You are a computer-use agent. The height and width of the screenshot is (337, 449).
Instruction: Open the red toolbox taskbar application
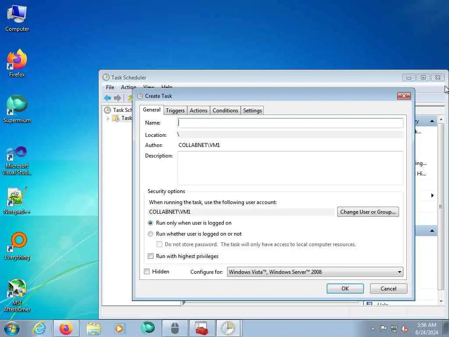click(x=202, y=328)
